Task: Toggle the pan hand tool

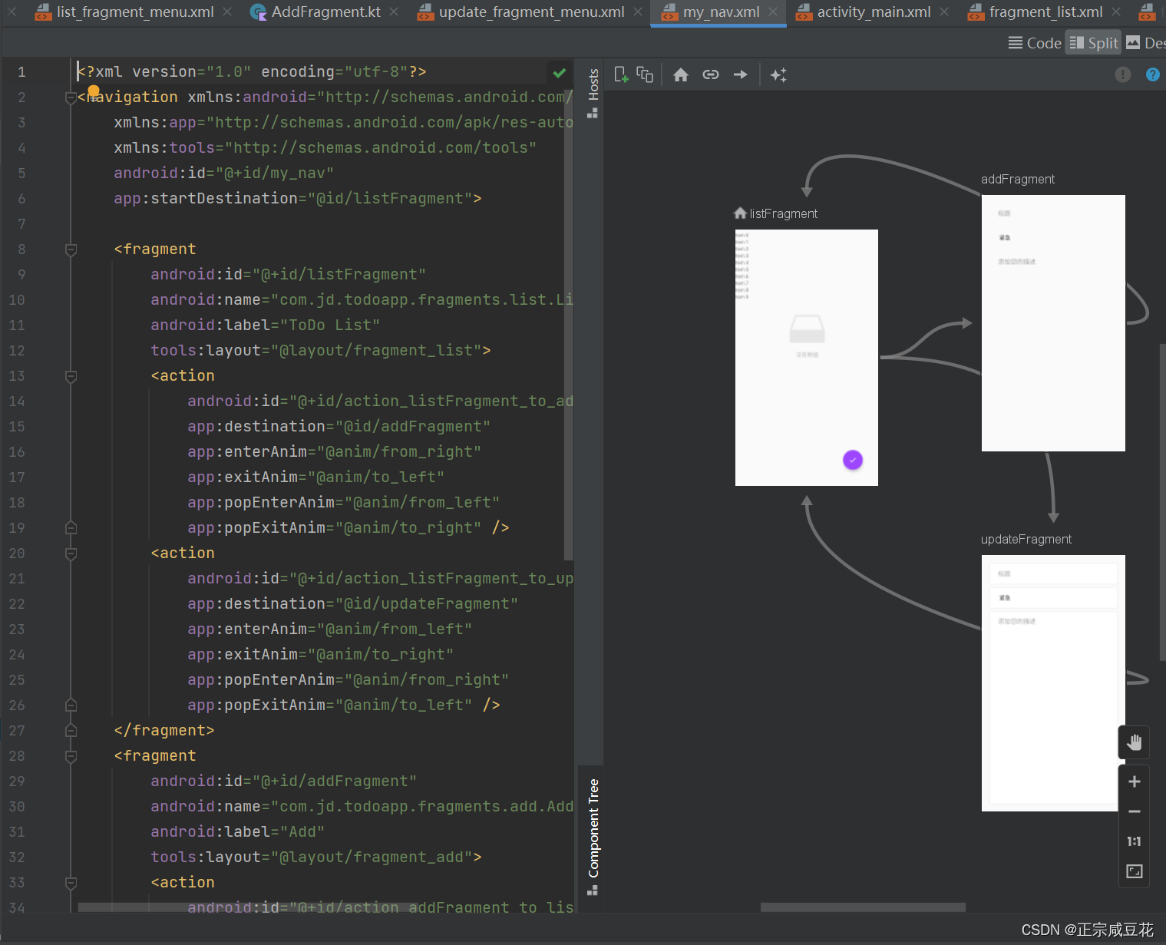Action: coord(1134,742)
